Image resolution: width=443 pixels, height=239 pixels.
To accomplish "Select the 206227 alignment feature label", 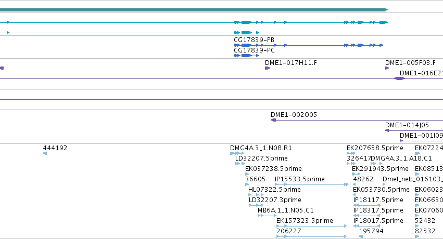I will [x=289, y=231].
